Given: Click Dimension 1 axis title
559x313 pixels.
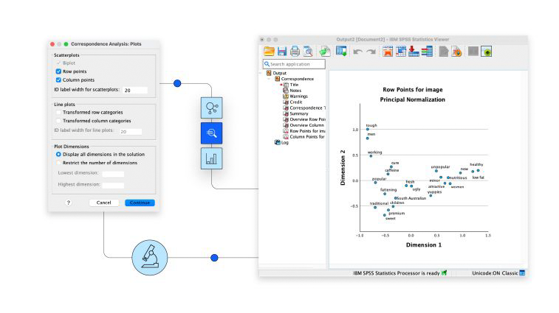Looking at the screenshot, I should point(424,245).
